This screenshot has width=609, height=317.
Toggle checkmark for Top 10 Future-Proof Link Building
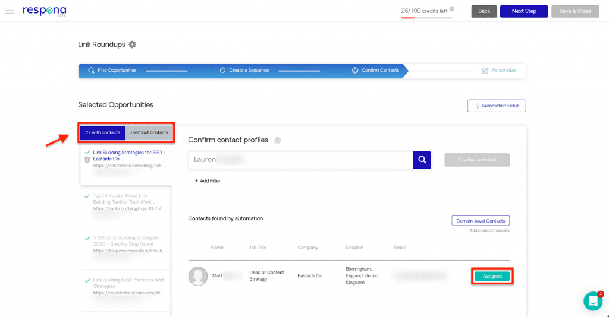click(87, 196)
